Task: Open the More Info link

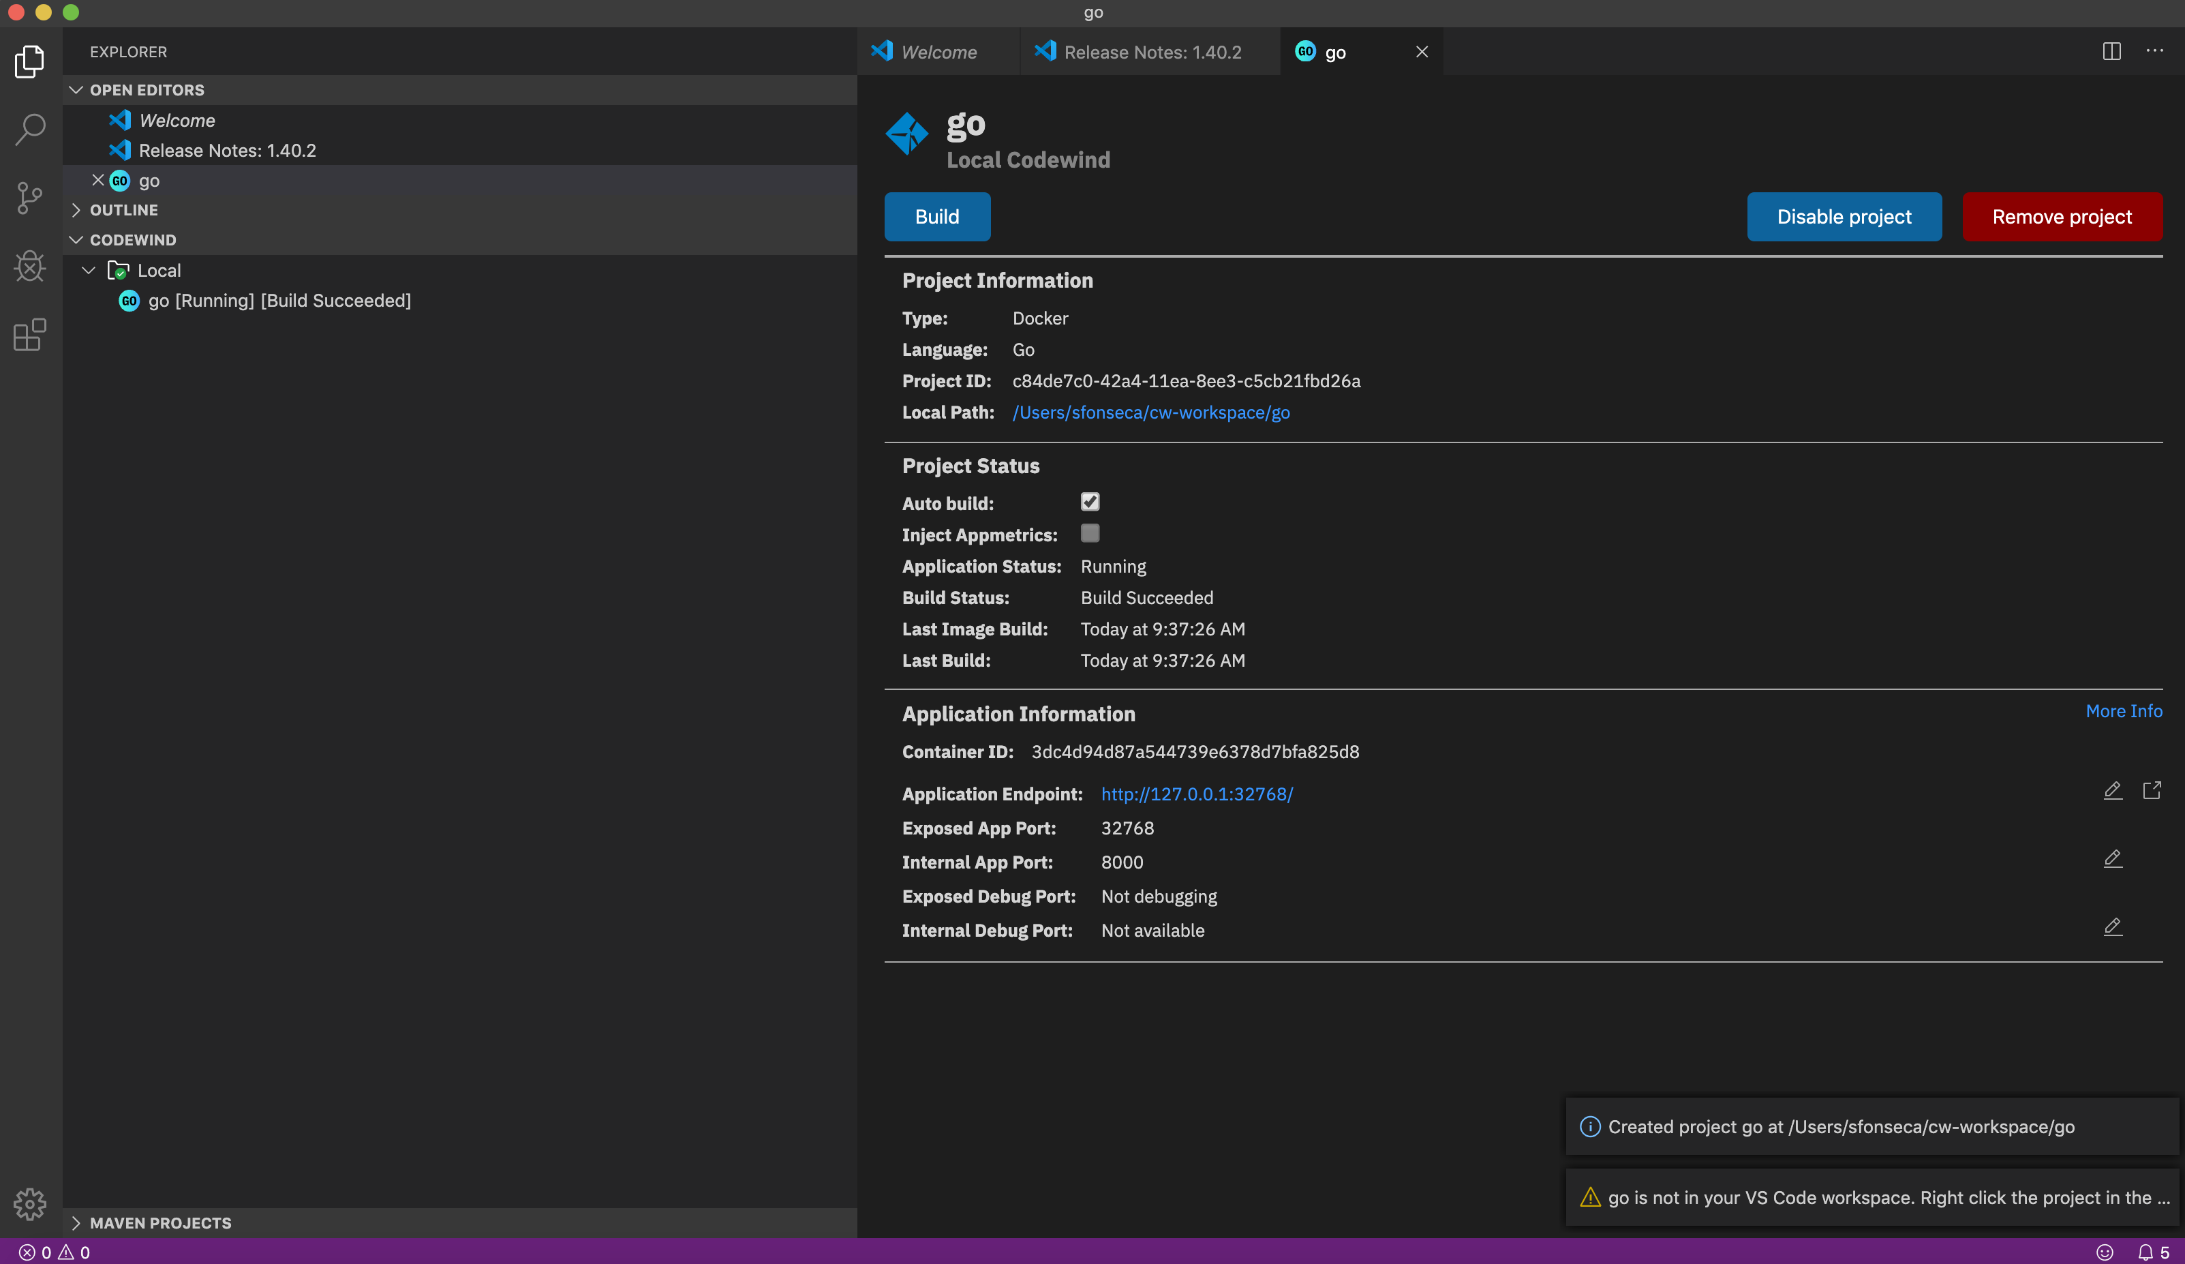Action: pyautogui.click(x=2124, y=710)
